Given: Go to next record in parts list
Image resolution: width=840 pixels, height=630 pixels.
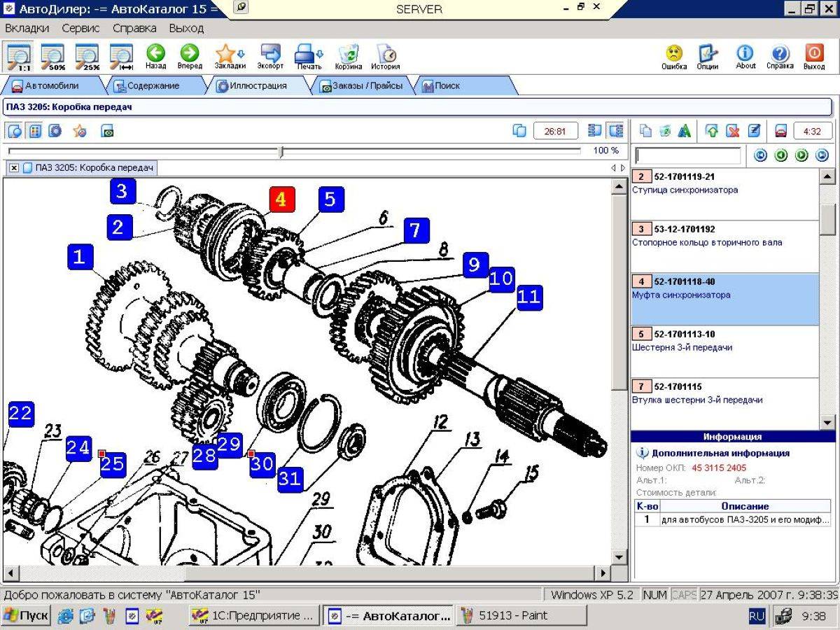Looking at the screenshot, I should [801, 155].
